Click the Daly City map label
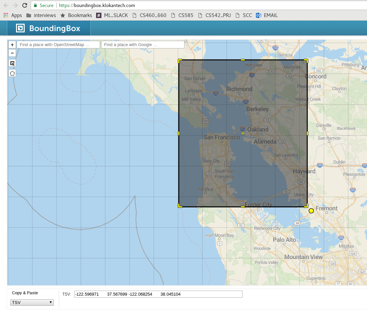367x311 pixels. (211, 161)
